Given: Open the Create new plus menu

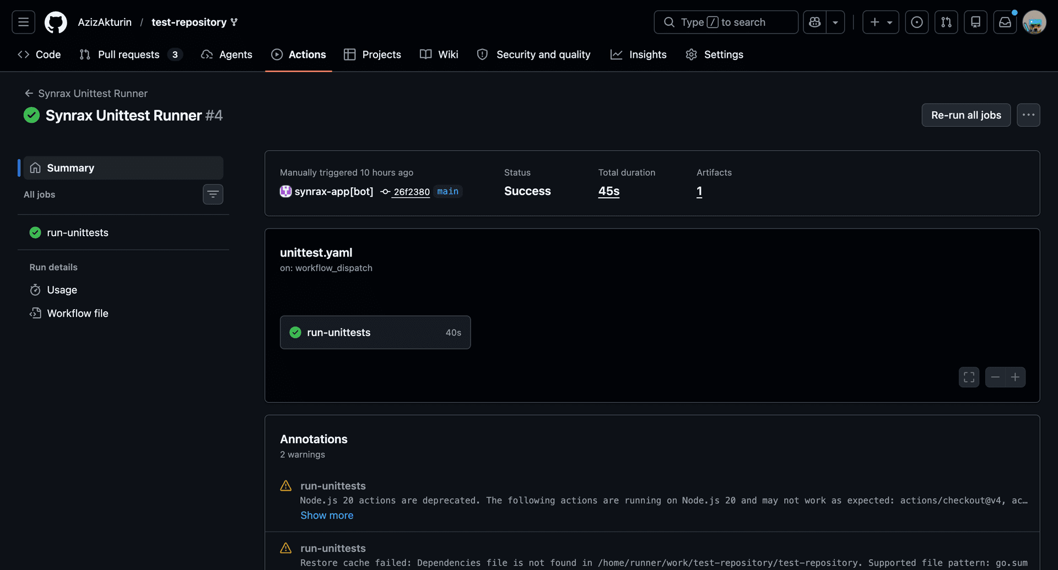Looking at the screenshot, I should (881, 22).
